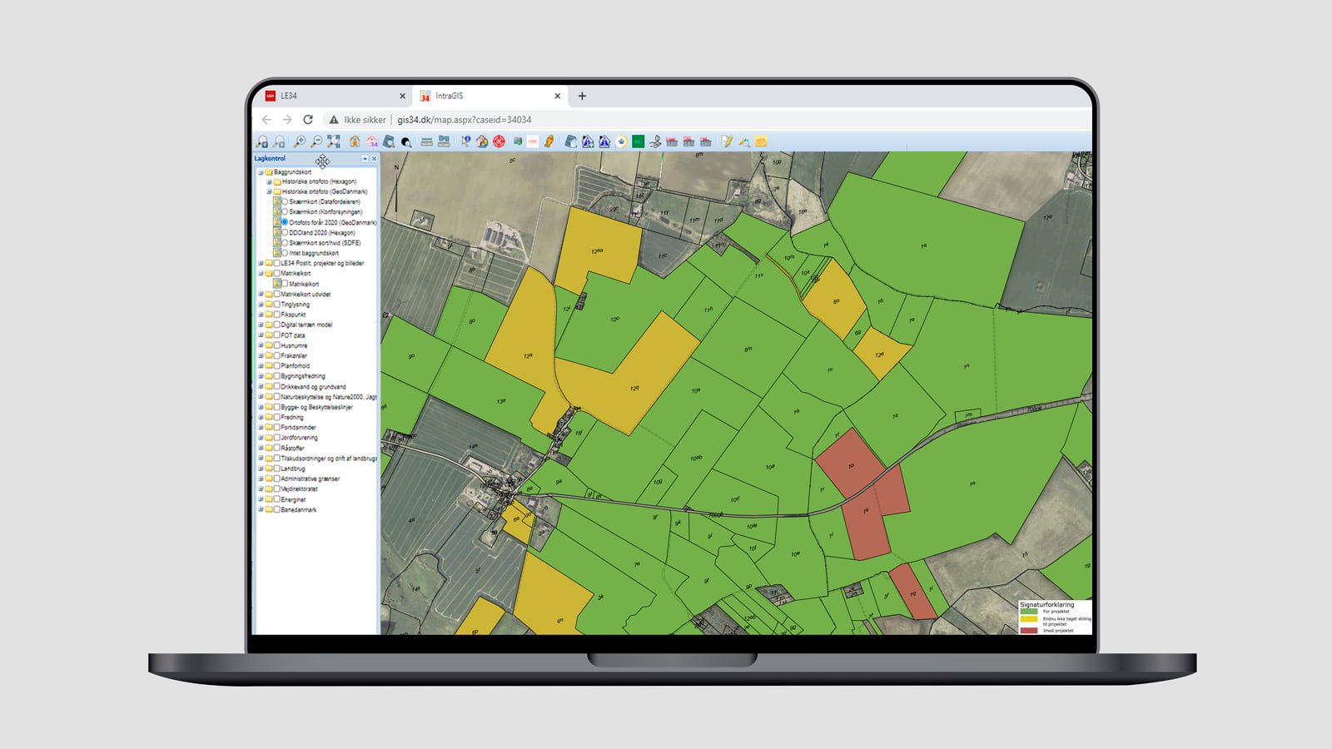This screenshot has width=1332, height=749.
Task: Select Skærmkort sort/hvid (SDFE) background
Action: [285, 243]
